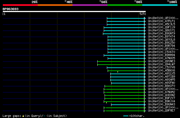The height and width of the screenshot is (118, 180).
Task: Select the UniRef100_Q9SNE3 label
Action: [x=161, y=61]
